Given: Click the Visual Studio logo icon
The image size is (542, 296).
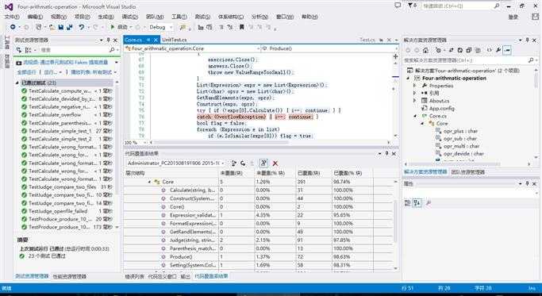Looking at the screenshot, I should click(x=9, y=6).
